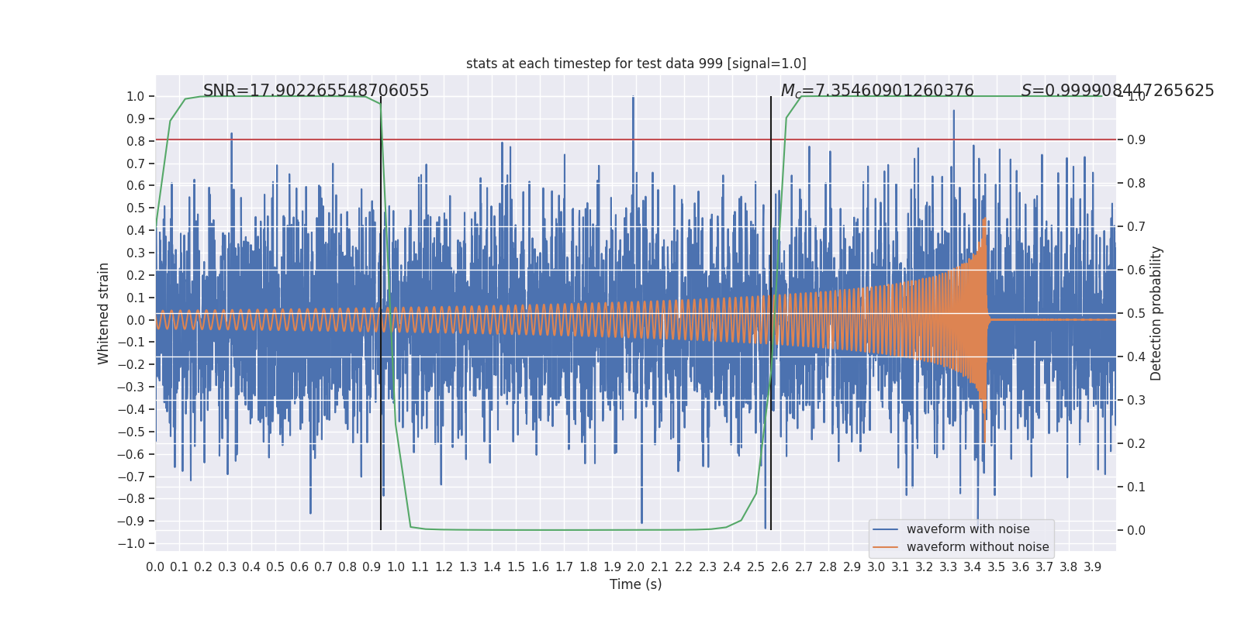Click x-axis tick label 1.0
Viewport: 1241px width, 620px height.
(x=396, y=567)
